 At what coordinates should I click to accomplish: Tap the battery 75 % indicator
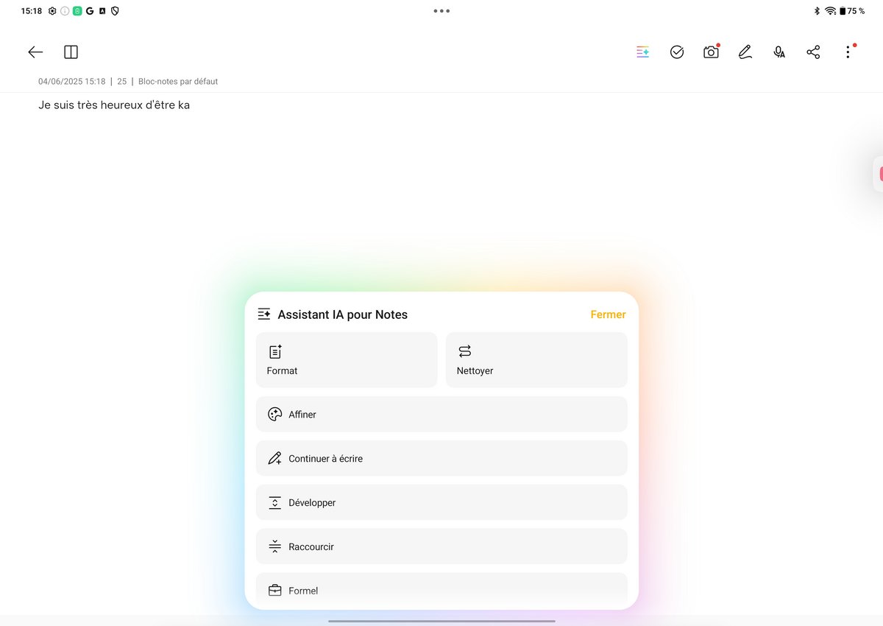click(x=852, y=11)
